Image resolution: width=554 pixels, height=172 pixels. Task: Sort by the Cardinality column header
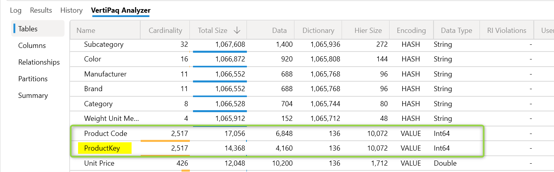tap(165, 31)
